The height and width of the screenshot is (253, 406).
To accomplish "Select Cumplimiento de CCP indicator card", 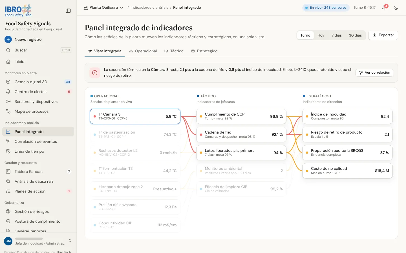I will (x=241, y=116).
